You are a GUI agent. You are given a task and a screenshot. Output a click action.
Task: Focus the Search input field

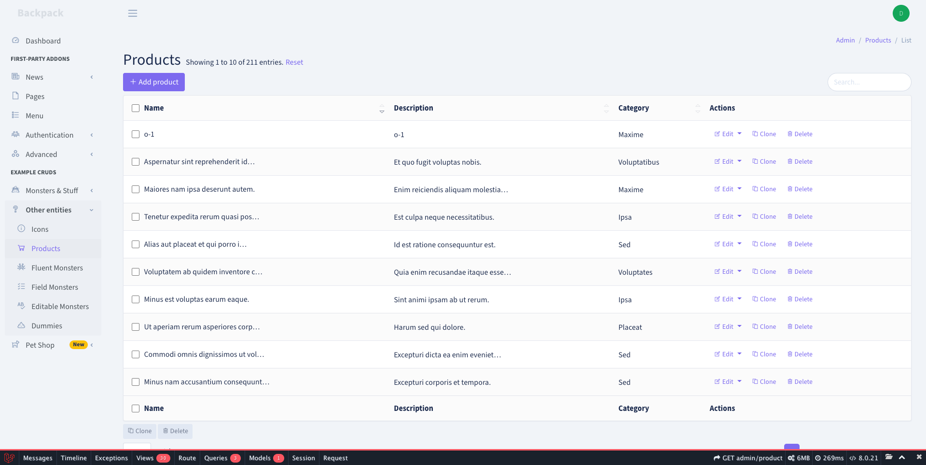pyautogui.click(x=869, y=82)
